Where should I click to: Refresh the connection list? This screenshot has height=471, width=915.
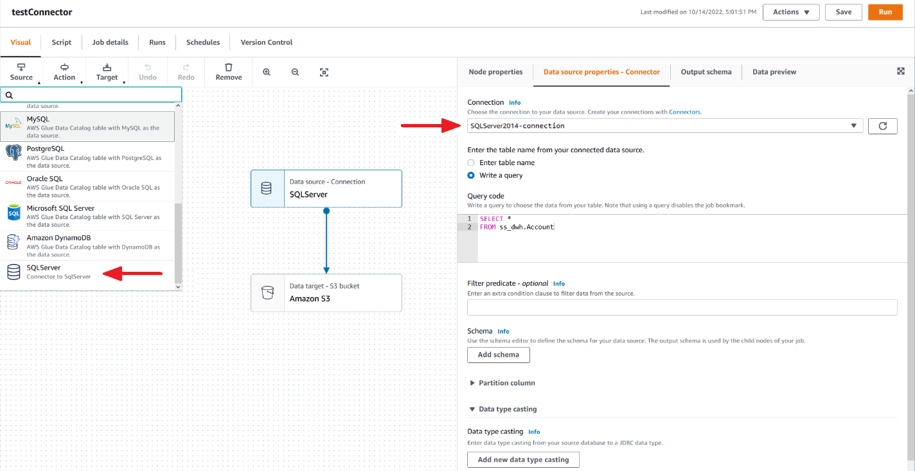pos(883,126)
